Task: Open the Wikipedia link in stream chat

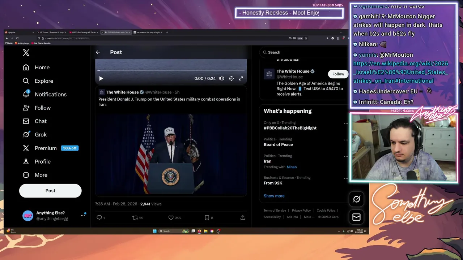Action: click(x=401, y=72)
